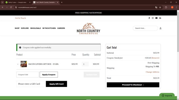Image resolution: width=179 pixels, height=100 pixels.
Task: Open the Chrome three-dot menu
Action: 176,7
